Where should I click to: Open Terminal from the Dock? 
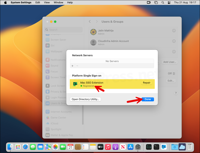click(x=156, y=147)
